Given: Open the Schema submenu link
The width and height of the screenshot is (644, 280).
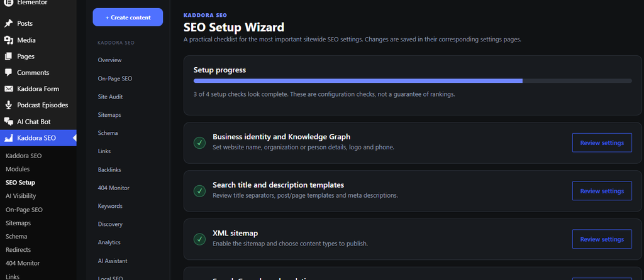Looking at the screenshot, I should click(16, 237).
